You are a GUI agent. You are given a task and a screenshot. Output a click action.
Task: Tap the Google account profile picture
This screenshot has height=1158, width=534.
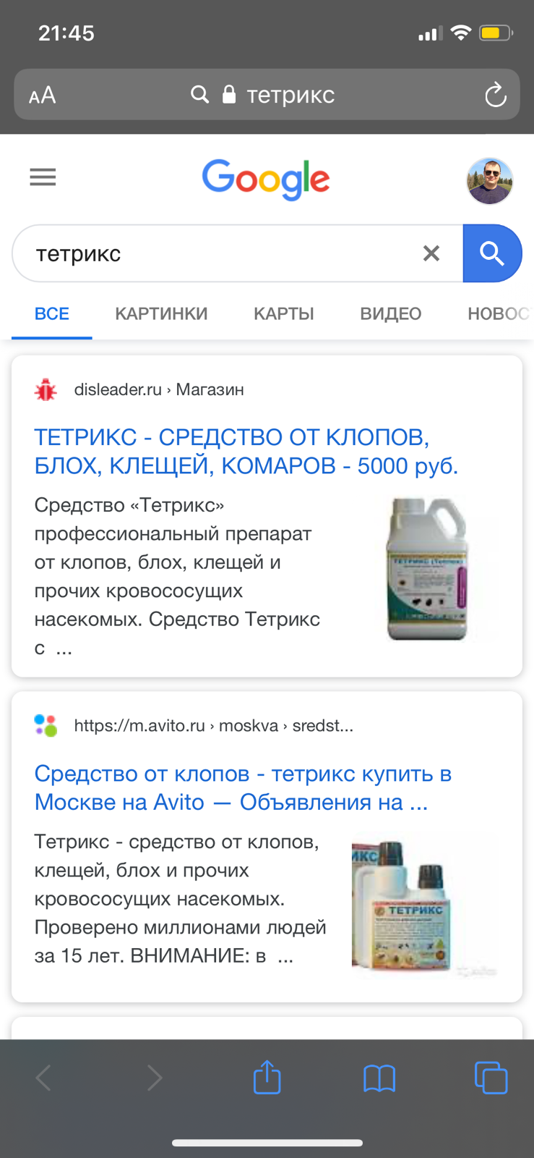489,181
